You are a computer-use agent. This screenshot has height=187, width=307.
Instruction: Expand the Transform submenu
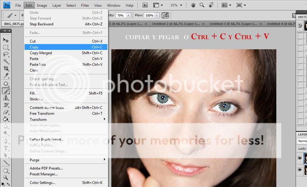66,120
